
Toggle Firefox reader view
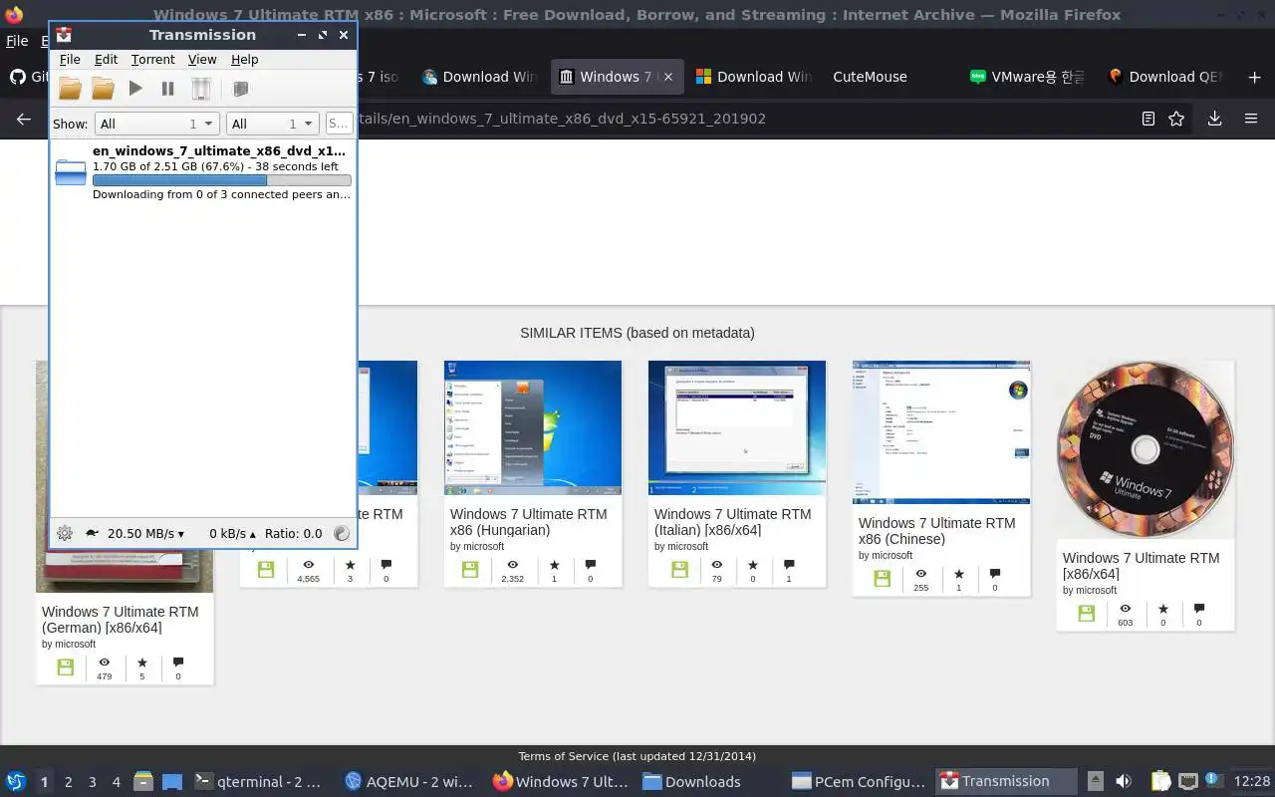[1147, 119]
